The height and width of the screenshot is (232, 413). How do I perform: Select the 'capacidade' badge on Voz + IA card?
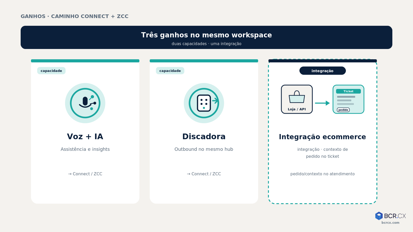coord(51,71)
